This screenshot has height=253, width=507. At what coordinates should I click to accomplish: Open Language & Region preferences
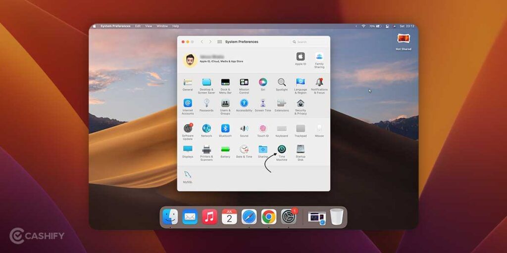point(301,86)
